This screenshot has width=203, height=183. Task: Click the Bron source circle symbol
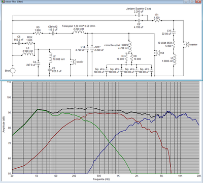(13, 71)
